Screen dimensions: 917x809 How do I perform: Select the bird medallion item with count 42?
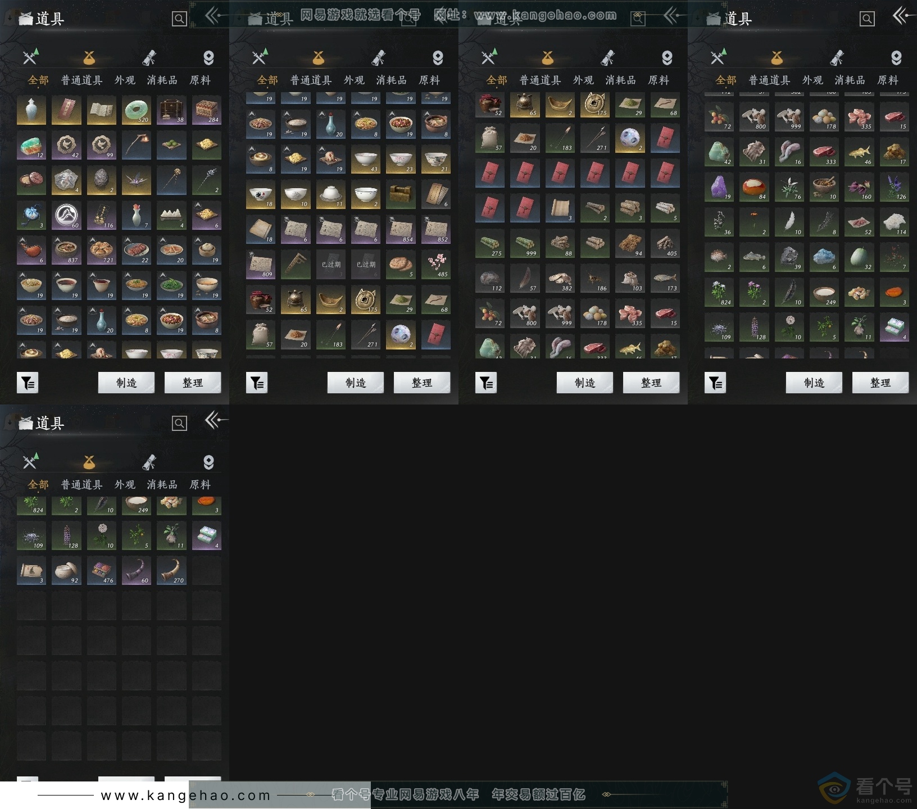coord(66,145)
